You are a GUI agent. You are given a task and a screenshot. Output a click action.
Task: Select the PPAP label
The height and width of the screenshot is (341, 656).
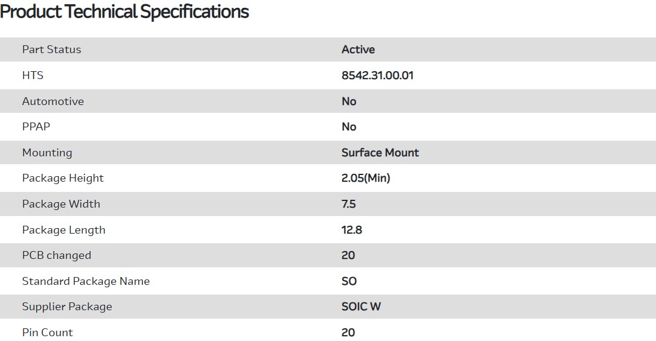[36, 127]
